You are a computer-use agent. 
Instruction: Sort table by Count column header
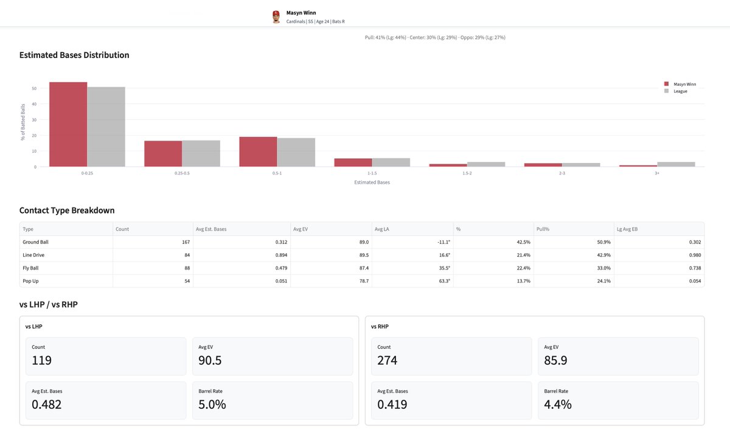point(153,229)
